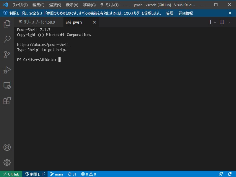The height and width of the screenshot is (177, 236).
Task: Click the 管理 link in banner
Action: click(x=170, y=13)
